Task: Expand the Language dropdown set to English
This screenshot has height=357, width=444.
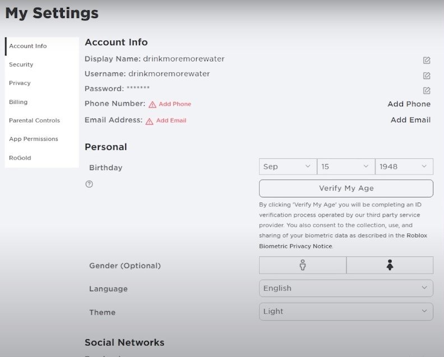Action: pyautogui.click(x=346, y=288)
